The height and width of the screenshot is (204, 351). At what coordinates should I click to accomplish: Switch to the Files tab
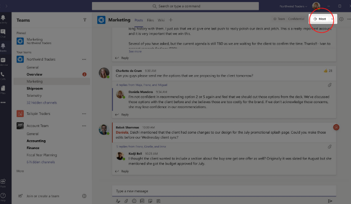(x=150, y=20)
